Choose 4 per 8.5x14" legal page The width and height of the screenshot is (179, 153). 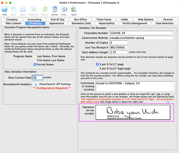pyautogui.click(x=97, y=69)
